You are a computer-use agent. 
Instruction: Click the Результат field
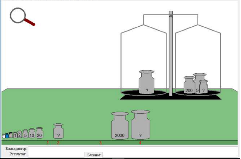pyautogui.click(x=56, y=154)
